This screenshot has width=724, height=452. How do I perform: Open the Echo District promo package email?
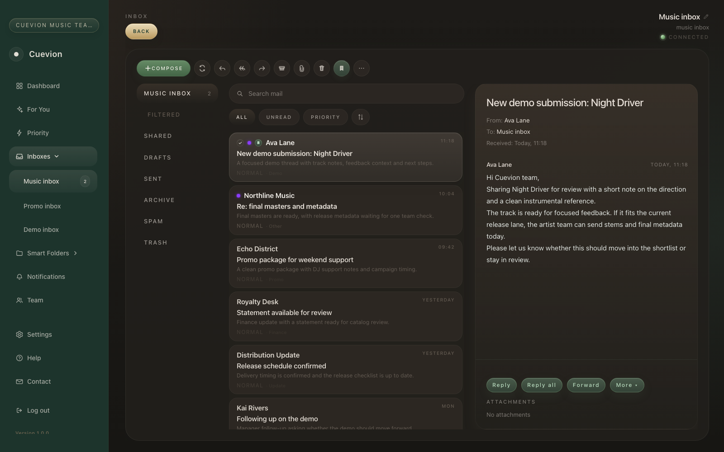pyautogui.click(x=346, y=264)
